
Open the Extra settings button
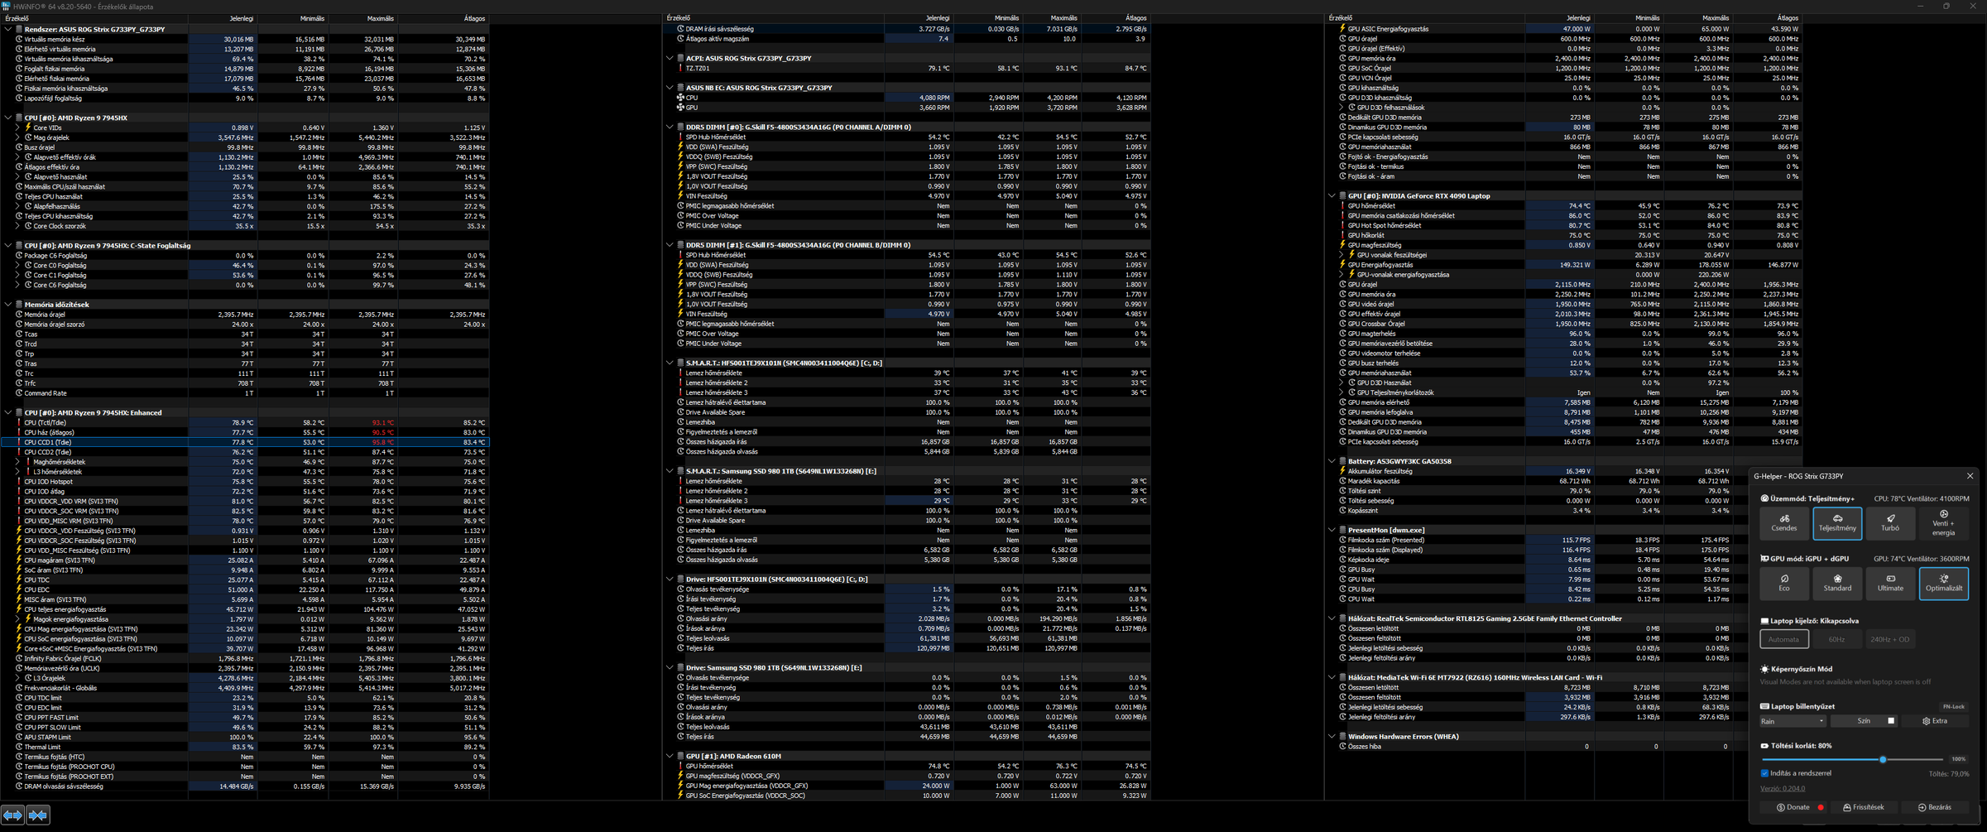[1934, 721]
